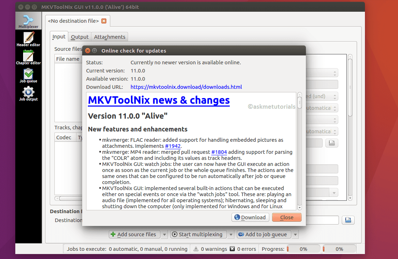Open the Header editor tool
The width and height of the screenshot is (398, 259).
pos(28,39)
